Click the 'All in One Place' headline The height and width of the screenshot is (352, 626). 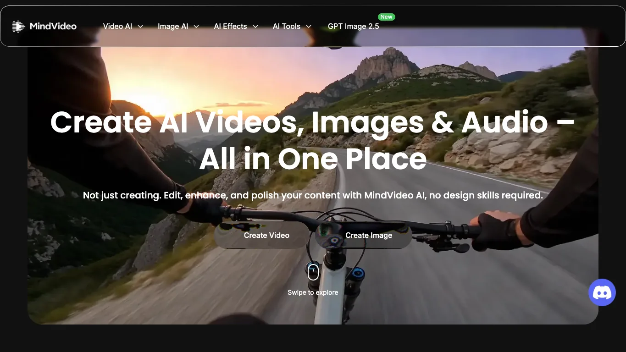tap(313, 159)
